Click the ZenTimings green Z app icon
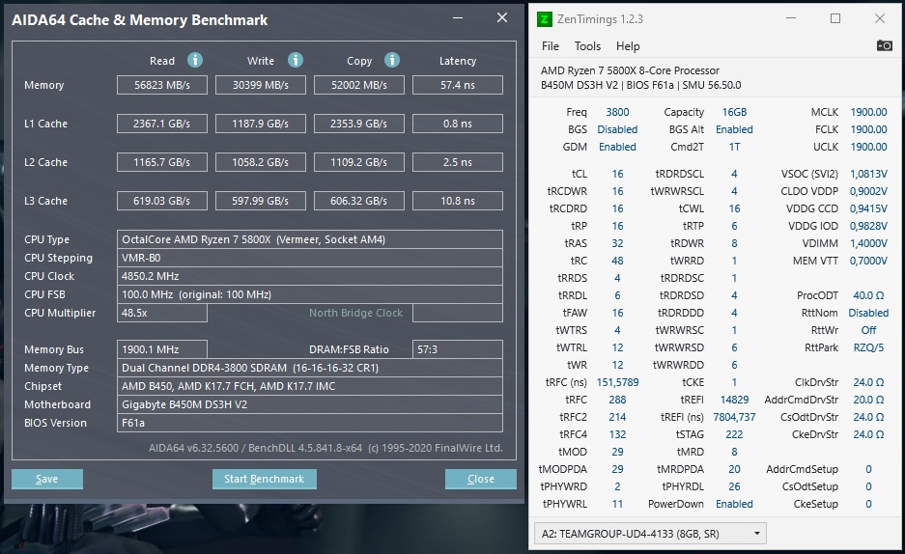Screen dimensions: 905x554 544,19
